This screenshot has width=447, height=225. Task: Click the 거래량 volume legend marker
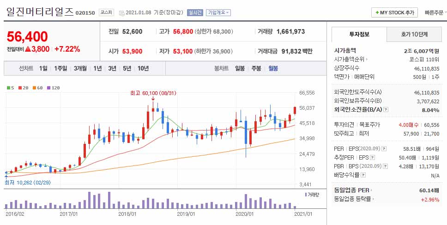coord(306,195)
